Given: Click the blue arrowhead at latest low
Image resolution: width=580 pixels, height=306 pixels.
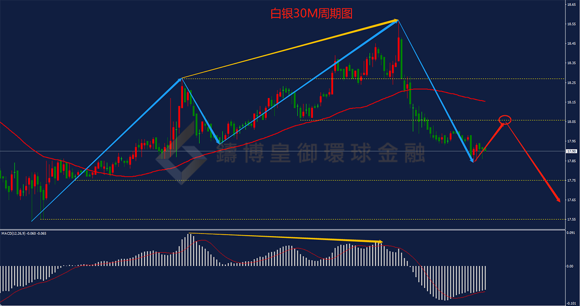Looking at the screenshot, I should point(472,160).
